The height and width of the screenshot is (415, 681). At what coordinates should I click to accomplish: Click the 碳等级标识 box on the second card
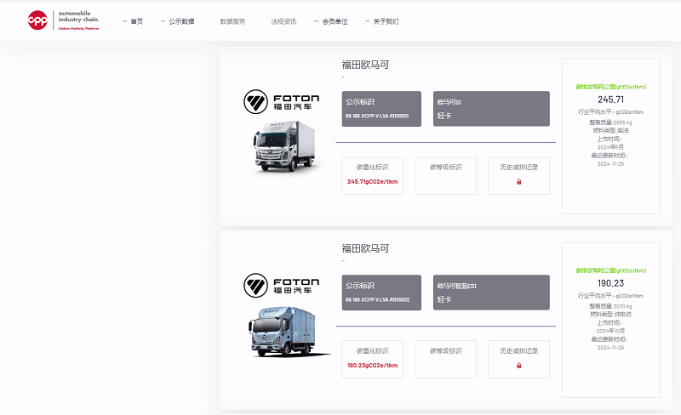coord(445,359)
